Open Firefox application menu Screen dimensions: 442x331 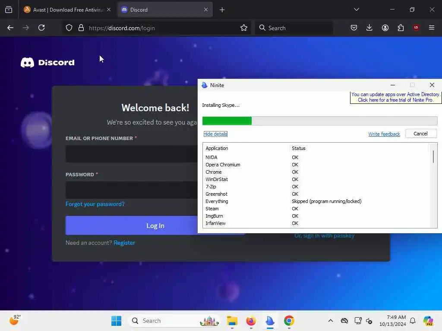(432, 28)
